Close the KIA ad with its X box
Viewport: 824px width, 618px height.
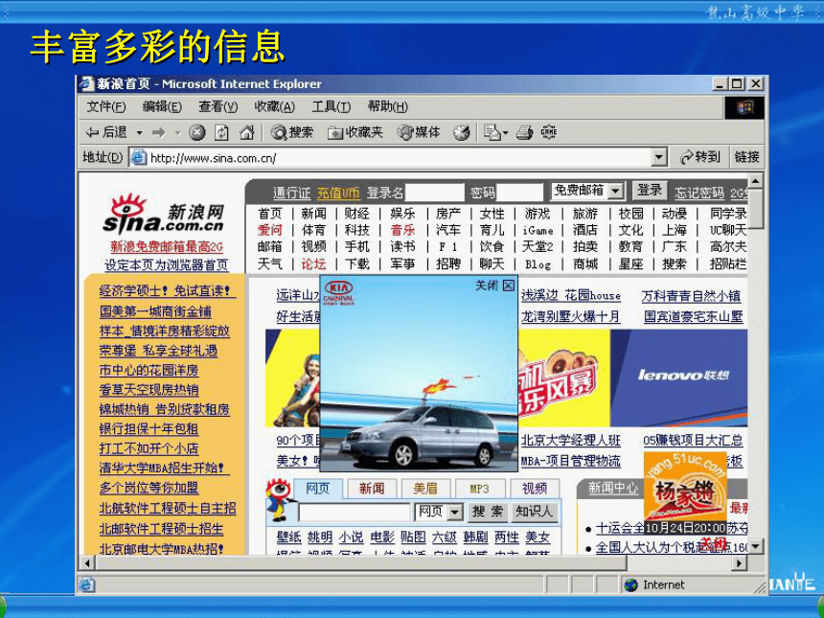point(508,286)
